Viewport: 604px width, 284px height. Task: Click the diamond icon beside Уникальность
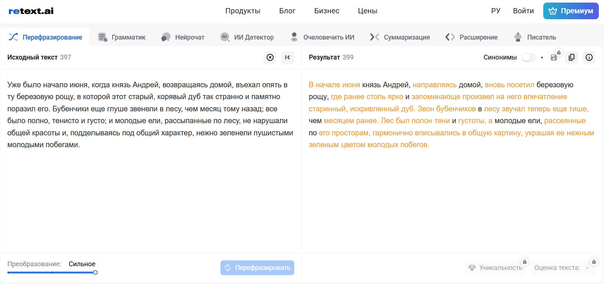(472, 268)
